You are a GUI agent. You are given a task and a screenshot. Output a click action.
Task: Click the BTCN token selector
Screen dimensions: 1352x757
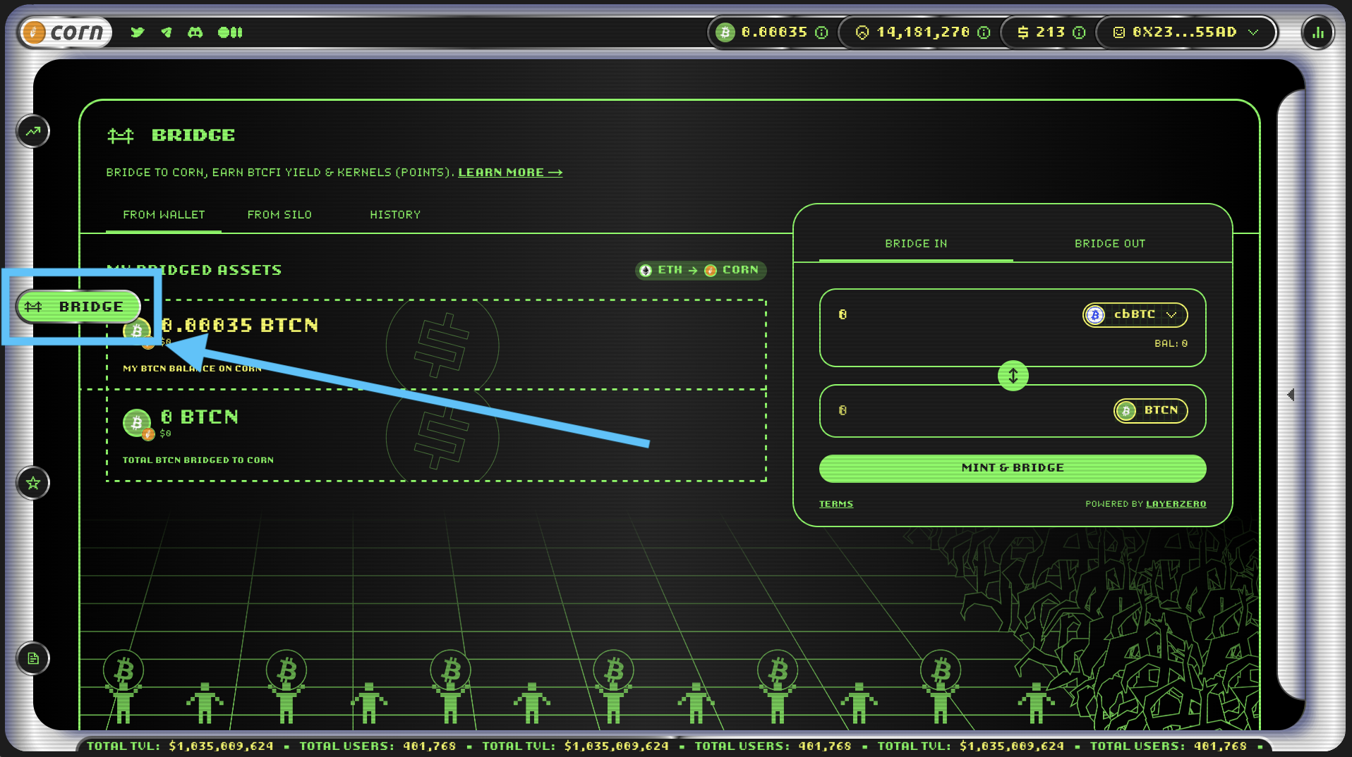pyautogui.click(x=1150, y=411)
